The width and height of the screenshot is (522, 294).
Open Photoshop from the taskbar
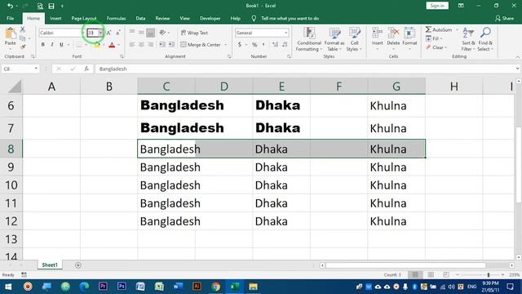(x=122, y=287)
